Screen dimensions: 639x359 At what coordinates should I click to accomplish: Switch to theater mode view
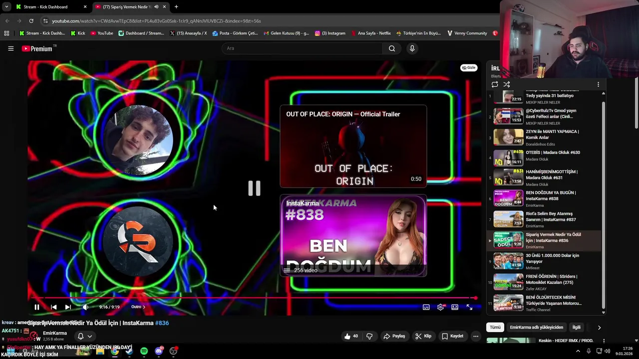point(455,307)
